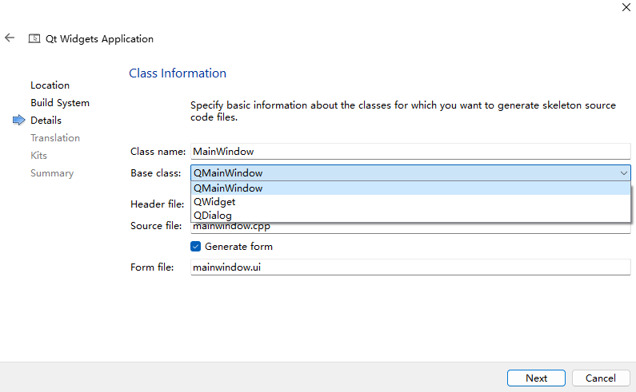The image size is (636, 392).
Task: Choose QDialog from the dropdown list
Action: click(x=410, y=216)
